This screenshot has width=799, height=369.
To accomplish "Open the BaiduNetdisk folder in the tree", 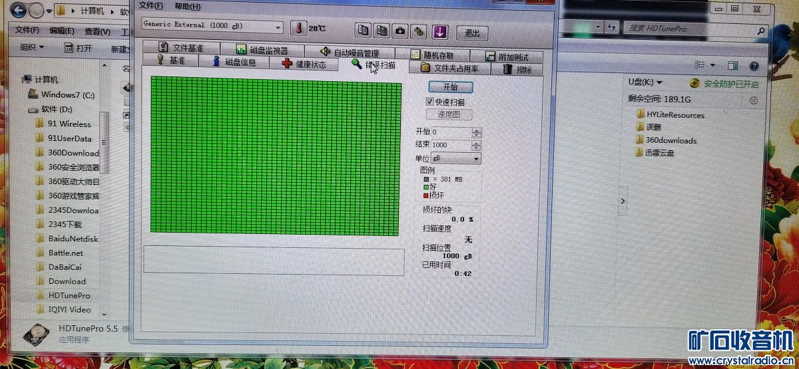I will 67,239.
